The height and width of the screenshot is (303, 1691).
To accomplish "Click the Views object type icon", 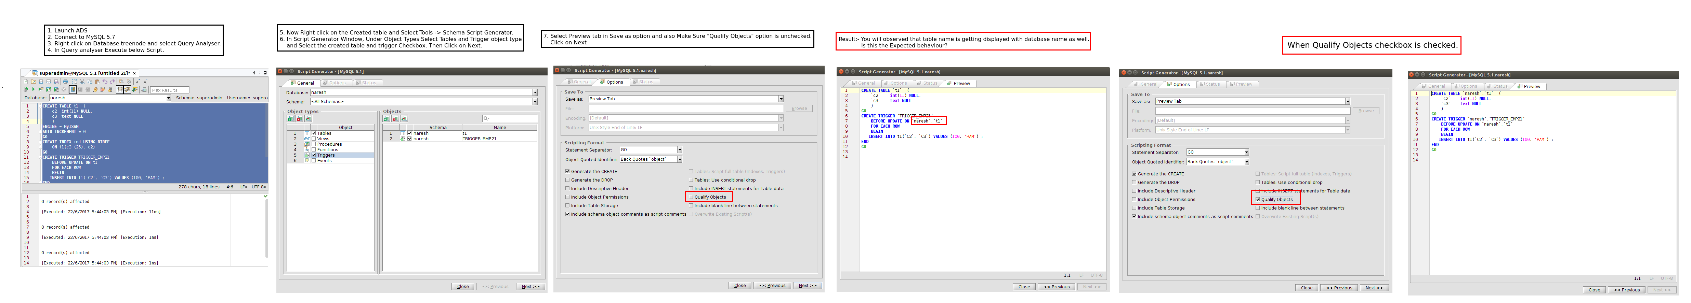I will 307,139.
